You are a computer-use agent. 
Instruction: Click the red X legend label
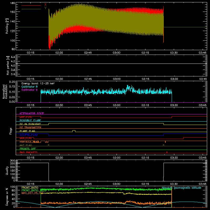point(45,4)
